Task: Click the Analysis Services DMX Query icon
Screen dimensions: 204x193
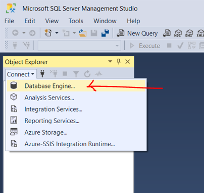Action: pyautogui.click(x=189, y=33)
